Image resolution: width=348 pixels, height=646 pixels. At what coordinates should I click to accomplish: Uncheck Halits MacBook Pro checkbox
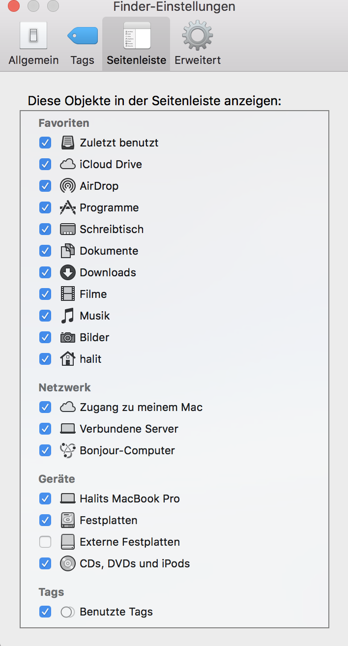tap(45, 499)
